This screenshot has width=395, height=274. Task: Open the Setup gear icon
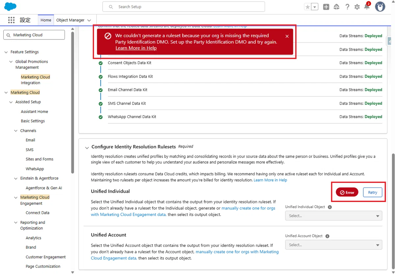pos(357,7)
